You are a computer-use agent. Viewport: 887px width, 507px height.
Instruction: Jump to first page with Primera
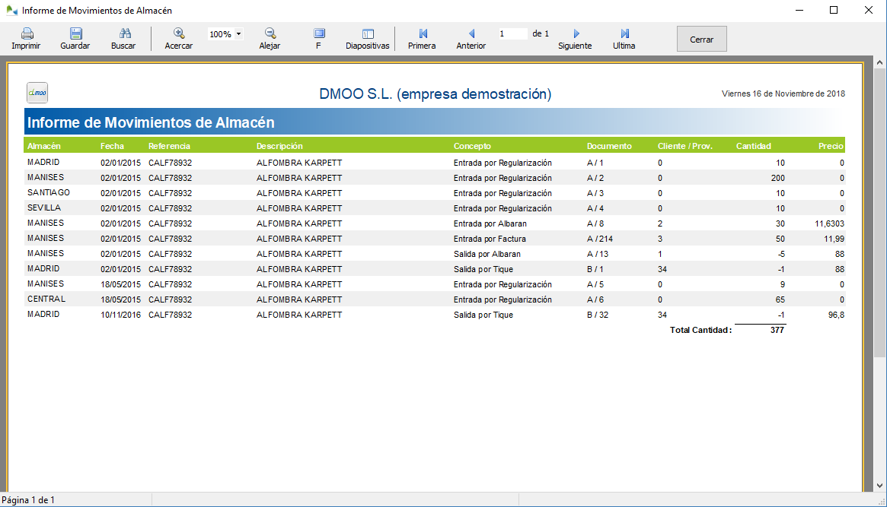[x=421, y=38]
